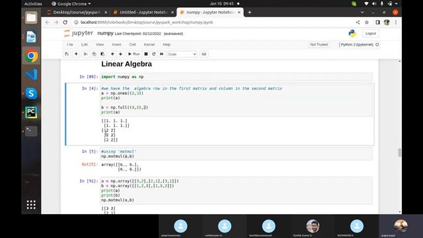
Task: Share this page icon in address bar
Action: (358, 22)
